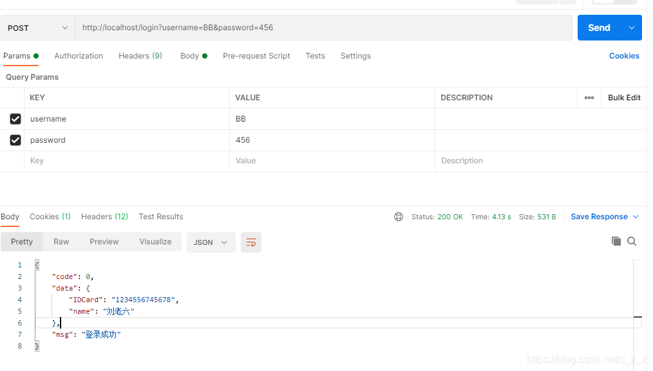Select the Raw view mode
The height and width of the screenshot is (371, 653).
[x=61, y=242]
